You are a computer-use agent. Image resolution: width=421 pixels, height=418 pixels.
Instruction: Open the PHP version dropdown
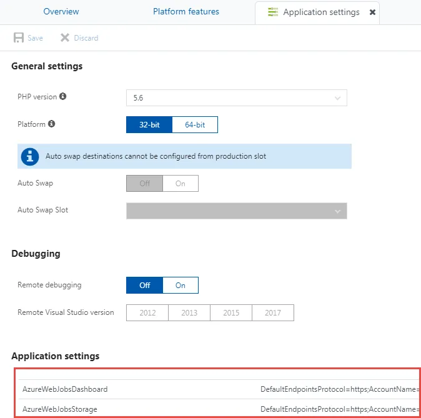coord(236,98)
